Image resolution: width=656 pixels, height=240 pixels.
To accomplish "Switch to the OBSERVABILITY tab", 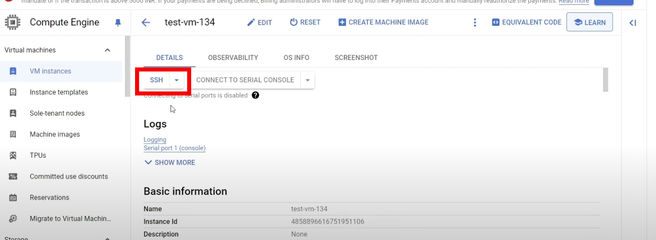I will point(233,58).
